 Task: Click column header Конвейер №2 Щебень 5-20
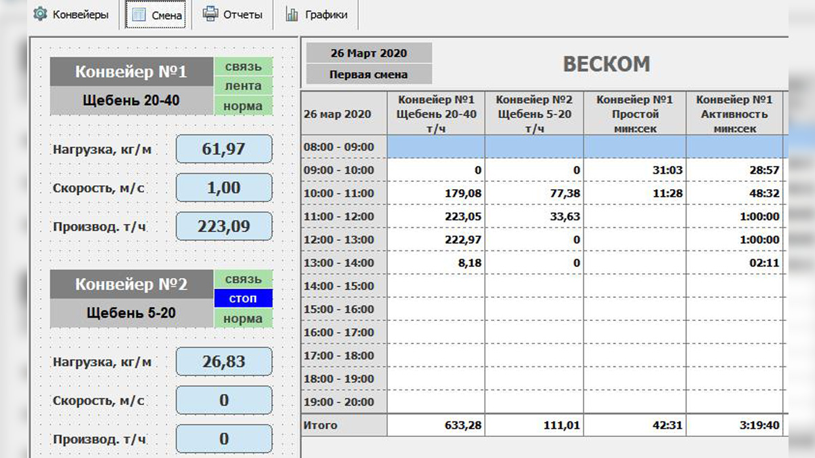(x=535, y=113)
